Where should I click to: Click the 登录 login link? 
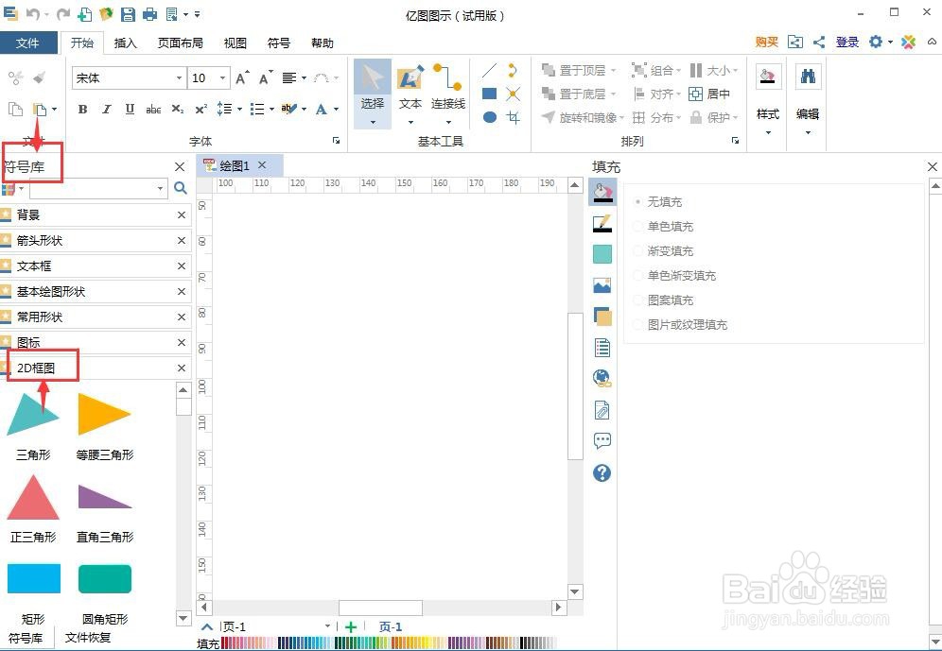point(846,43)
